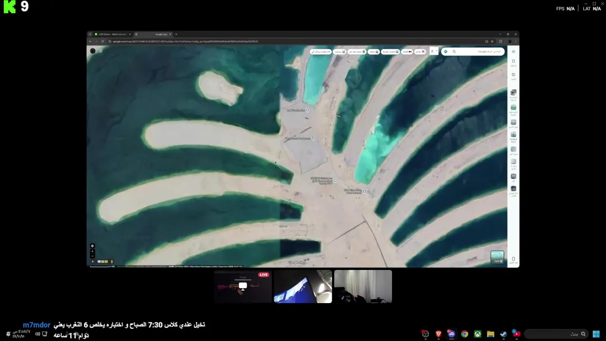This screenshot has width=606, height=341.
Task: Open the tab search dropdown arrow
Action: coord(90,34)
